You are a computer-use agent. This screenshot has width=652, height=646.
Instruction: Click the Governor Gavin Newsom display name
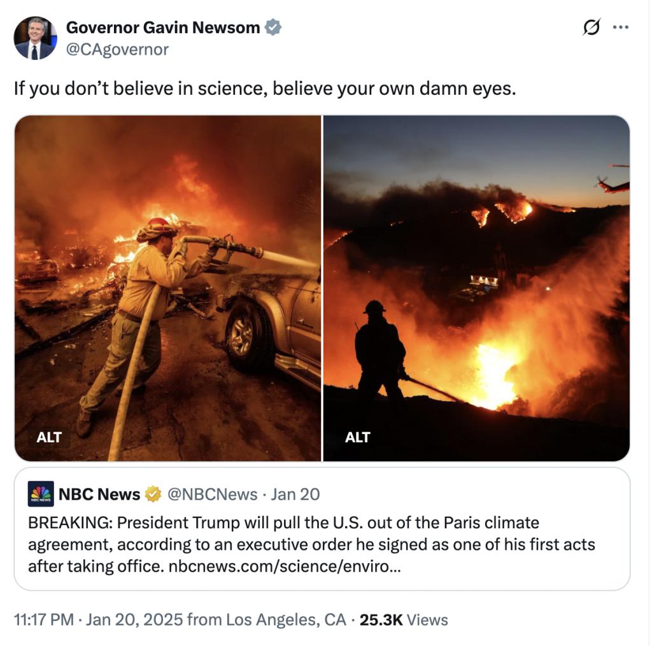point(163,28)
